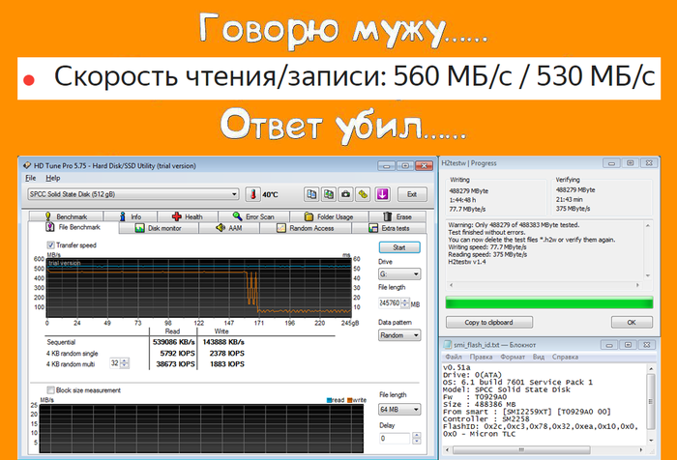Open the File menu in HD Tune

tap(30, 178)
